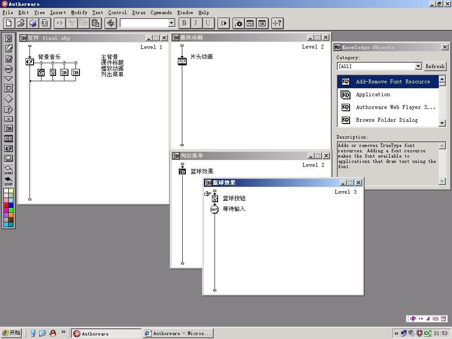Screen dimensions: 452x339
Task: Pick the Stop flag in the palette
Action: pyautogui.click(x=9, y=181)
